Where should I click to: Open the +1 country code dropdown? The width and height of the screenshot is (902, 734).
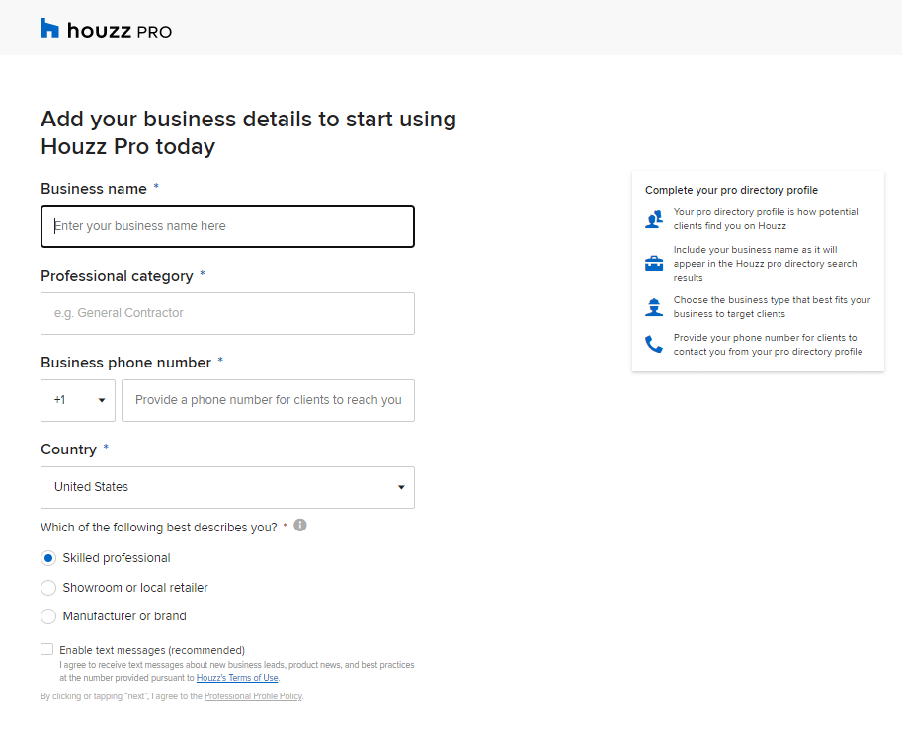[78, 400]
